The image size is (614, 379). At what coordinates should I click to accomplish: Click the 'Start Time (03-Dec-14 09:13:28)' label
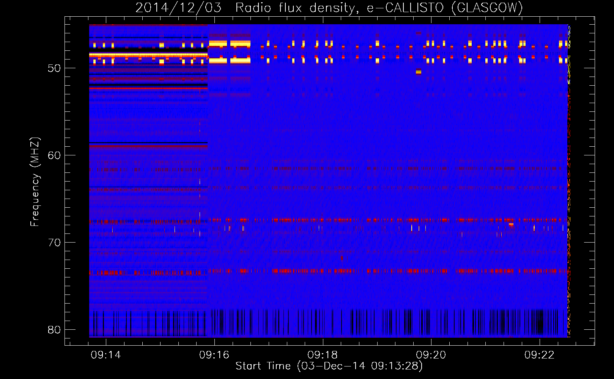(329, 366)
